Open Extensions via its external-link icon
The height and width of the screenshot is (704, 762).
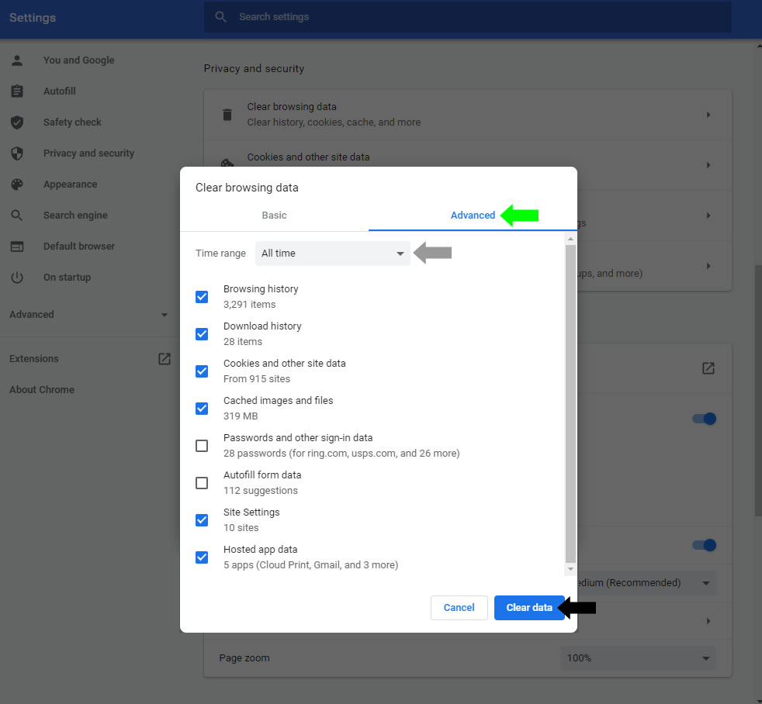pyautogui.click(x=164, y=358)
